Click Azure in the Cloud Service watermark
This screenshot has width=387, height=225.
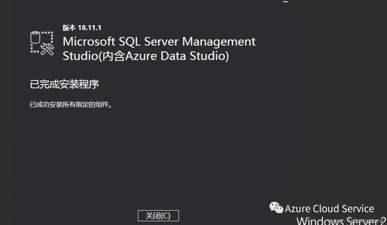[298, 209]
